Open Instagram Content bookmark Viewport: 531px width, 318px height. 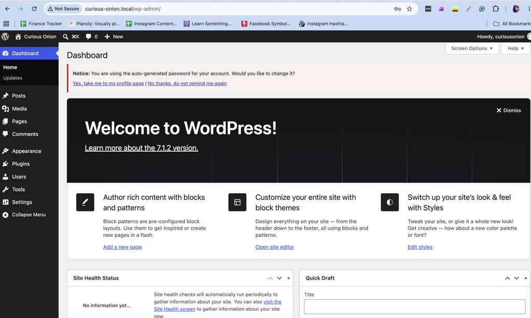[151, 24]
